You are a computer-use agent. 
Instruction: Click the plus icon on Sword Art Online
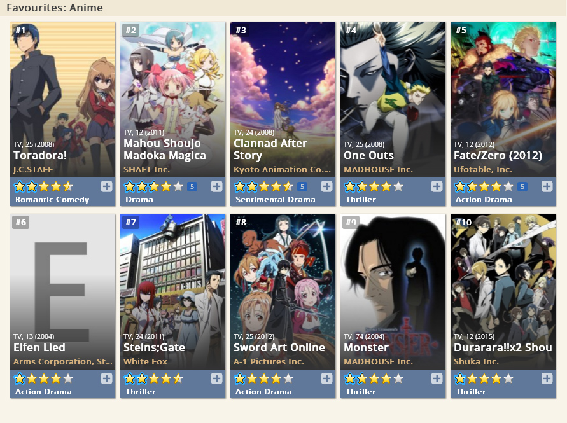[326, 378]
